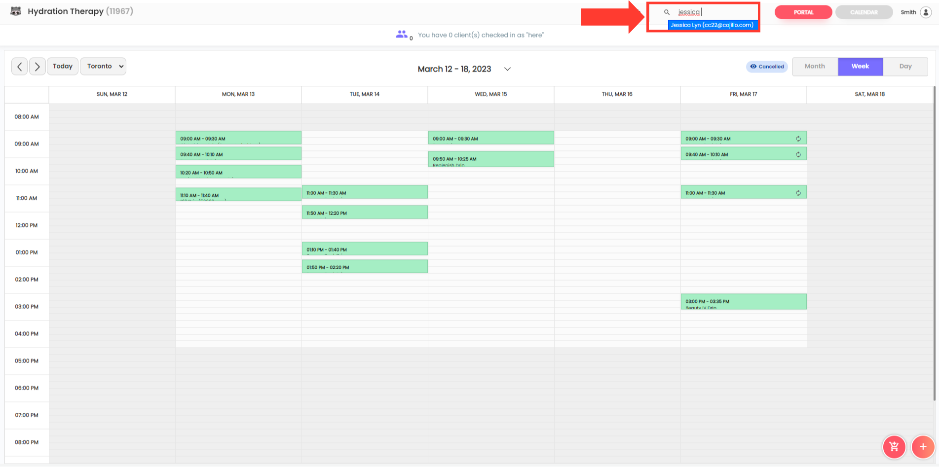The height and width of the screenshot is (467, 939).
Task: Click the red plus add button
Action: coord(923,447)
